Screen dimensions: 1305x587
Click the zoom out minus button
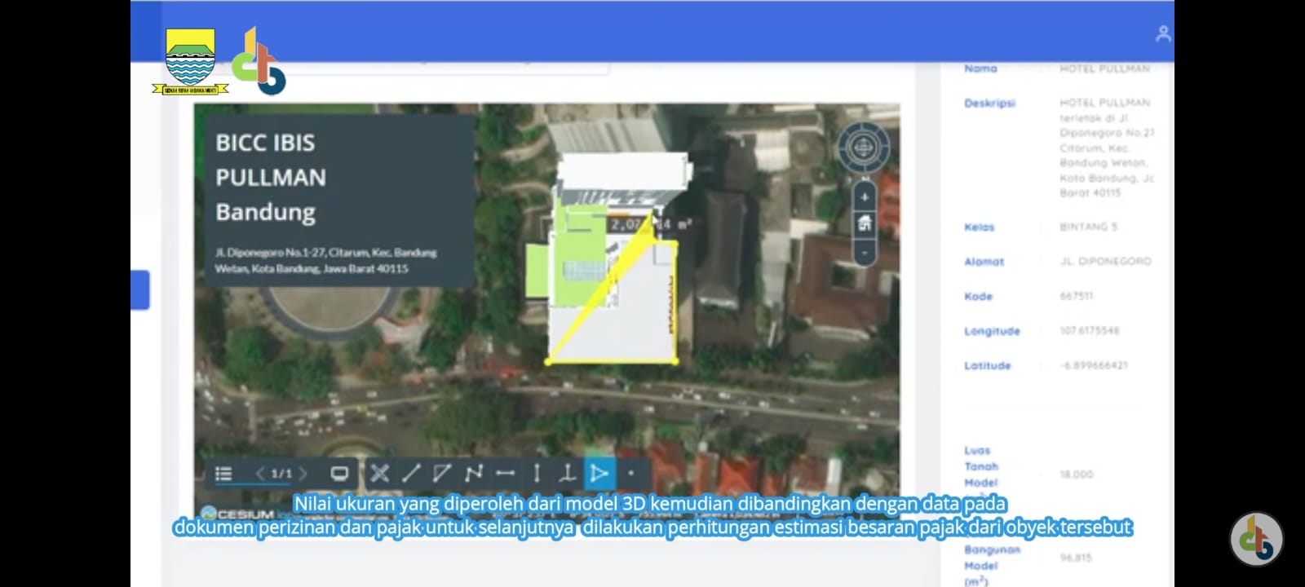click(865, 253)
